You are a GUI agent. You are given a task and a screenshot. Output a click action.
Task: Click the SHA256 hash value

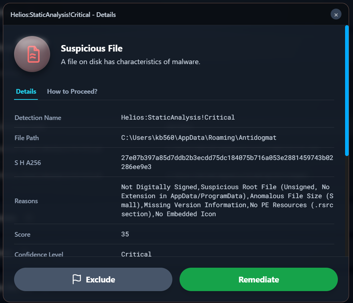(227, 162)
